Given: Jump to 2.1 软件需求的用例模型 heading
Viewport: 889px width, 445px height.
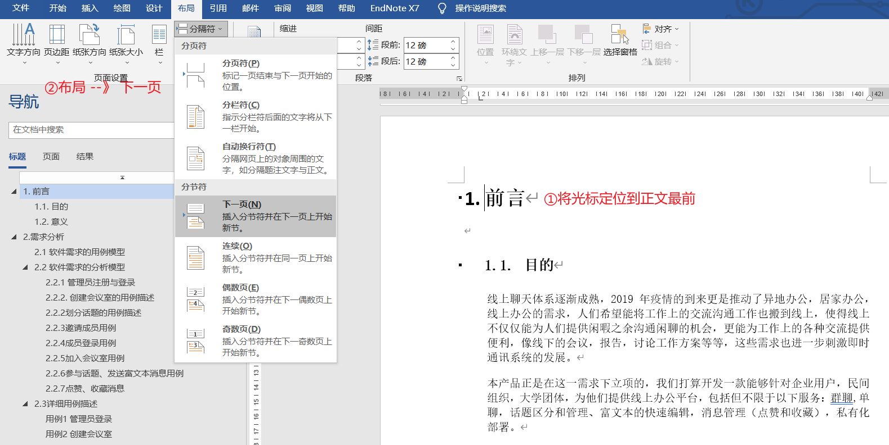Looking at the screenshot, I should click(79, 252).
